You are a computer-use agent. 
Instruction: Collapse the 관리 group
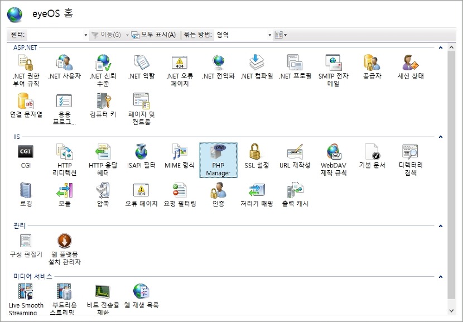tap(441, 226)
